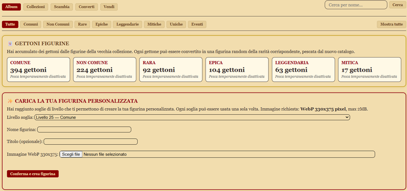This screenshot has width=407, height=191.
Task: Click the Mostra tutte button
Action: 391,24
